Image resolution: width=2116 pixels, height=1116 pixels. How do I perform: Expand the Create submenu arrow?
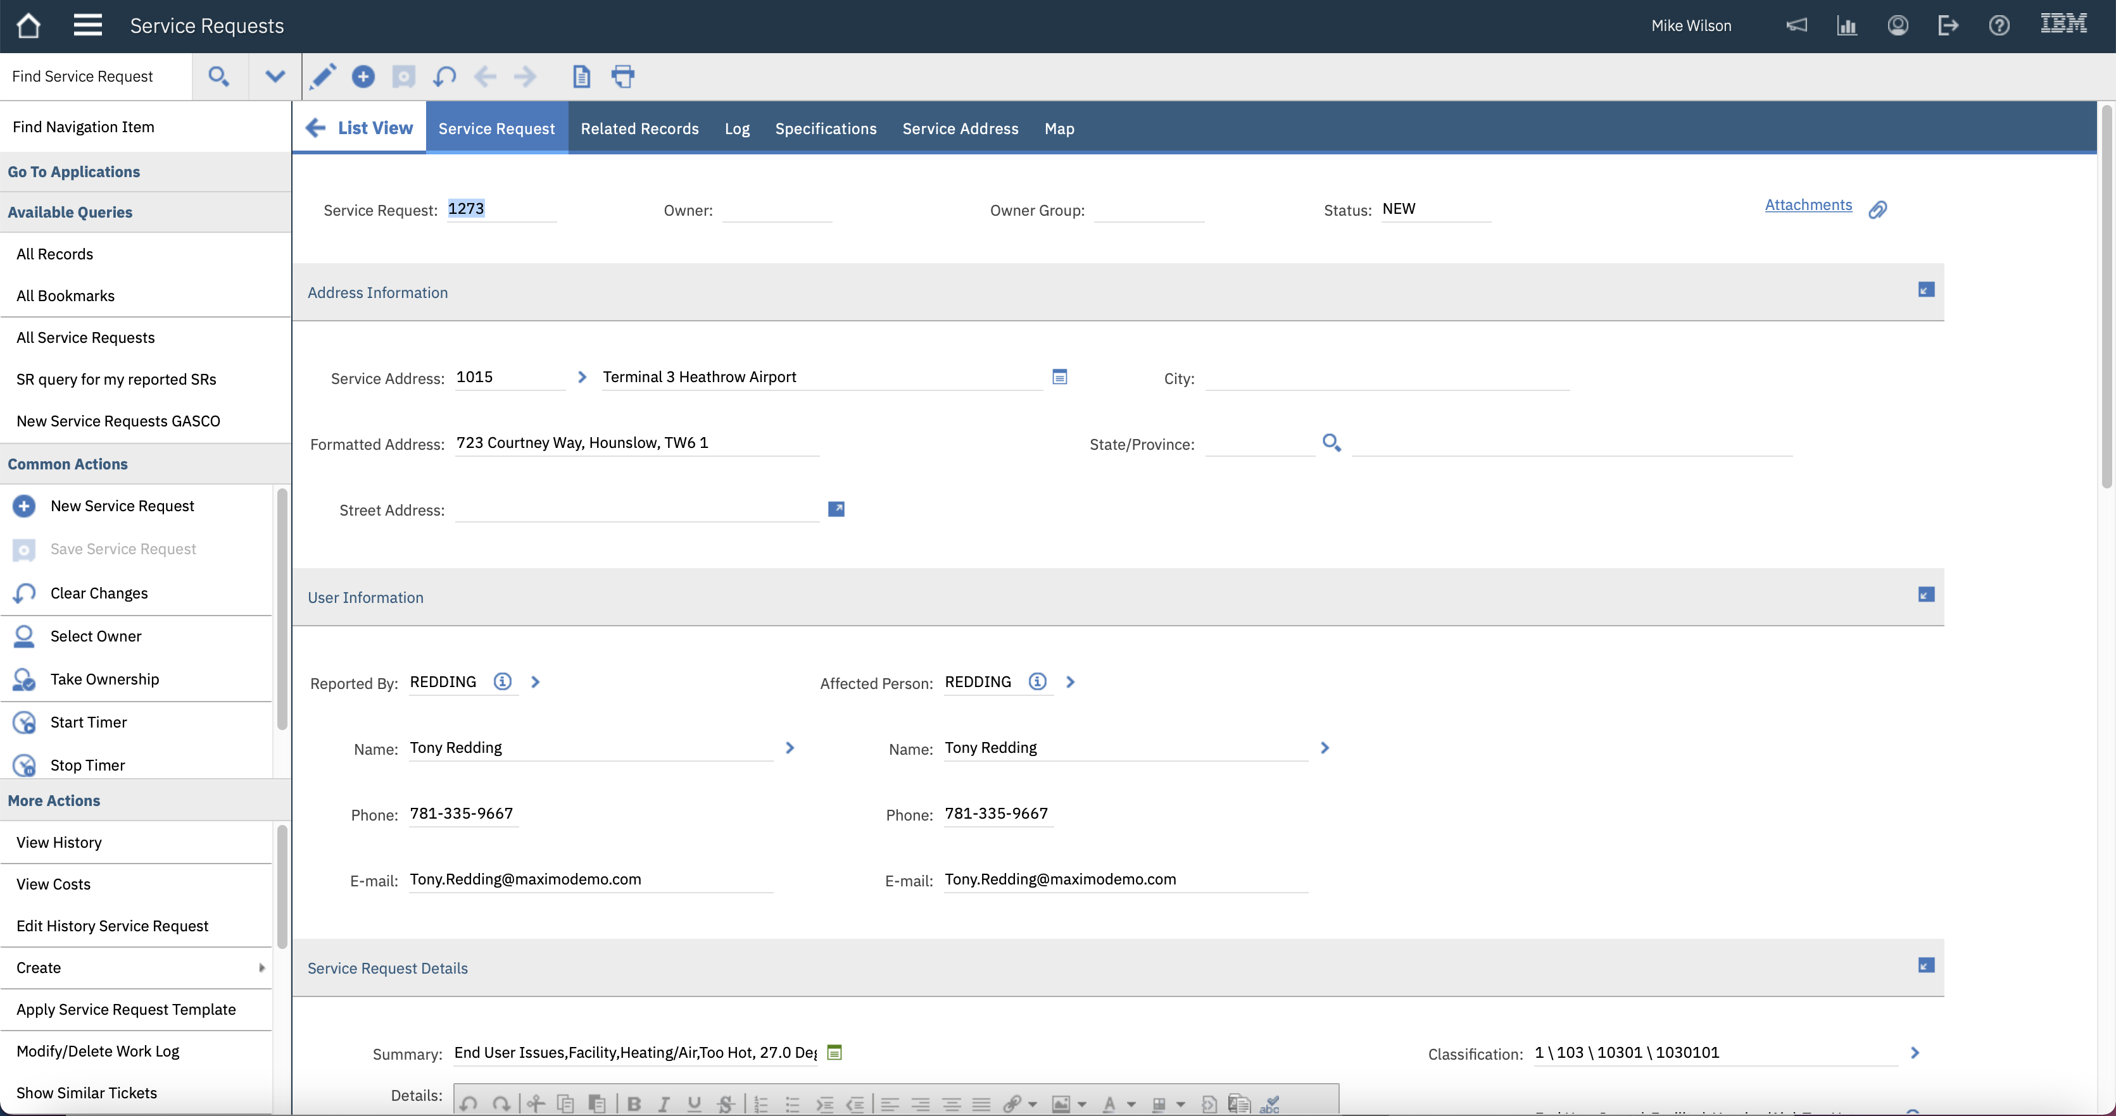point(261,967)
